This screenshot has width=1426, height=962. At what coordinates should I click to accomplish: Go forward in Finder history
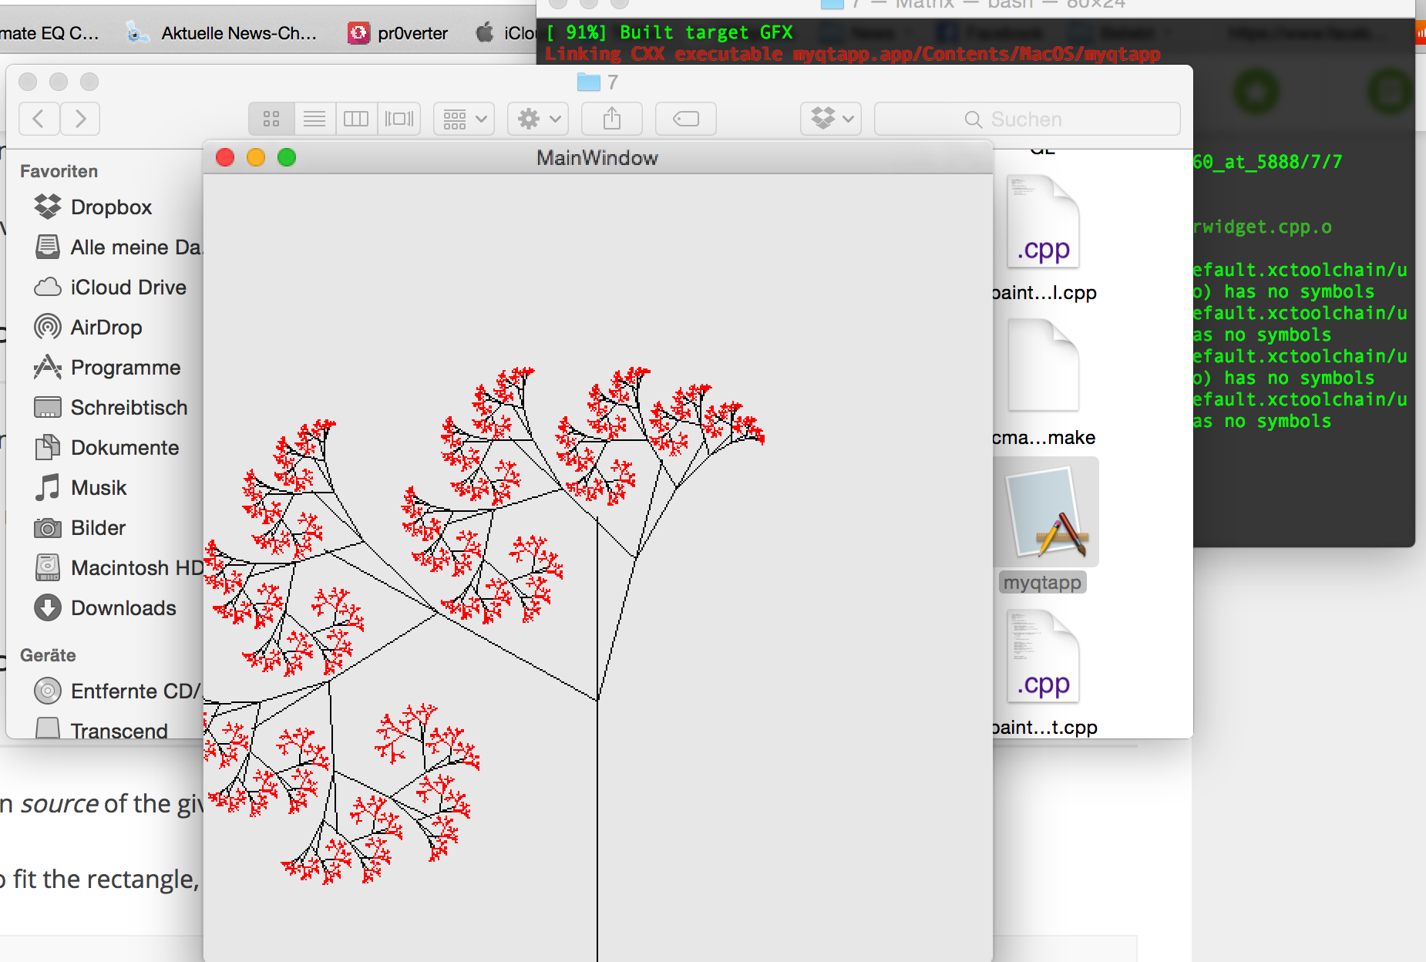(80, 119)
